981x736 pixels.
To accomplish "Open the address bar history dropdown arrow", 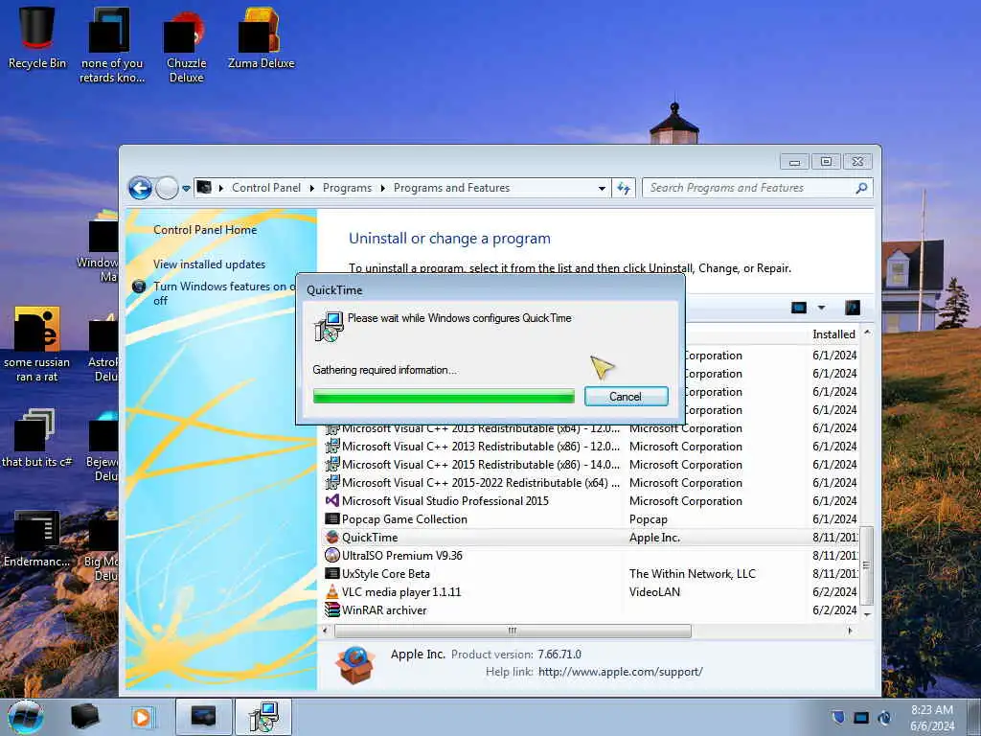I will pyautogui.click(x=602, y=188).
